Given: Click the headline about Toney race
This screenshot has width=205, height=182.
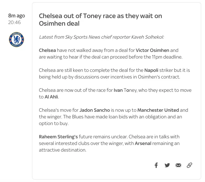Looking at the screenshot, I should pyautogui.click(x=100, y=20).
